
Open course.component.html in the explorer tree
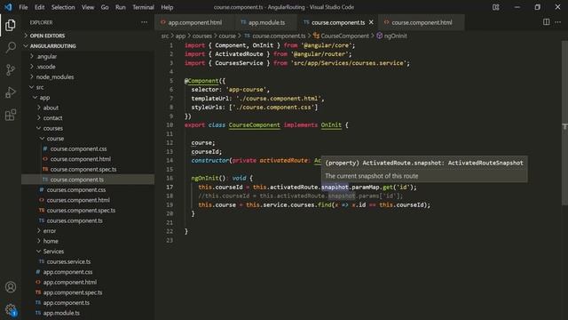click(88, 159)
